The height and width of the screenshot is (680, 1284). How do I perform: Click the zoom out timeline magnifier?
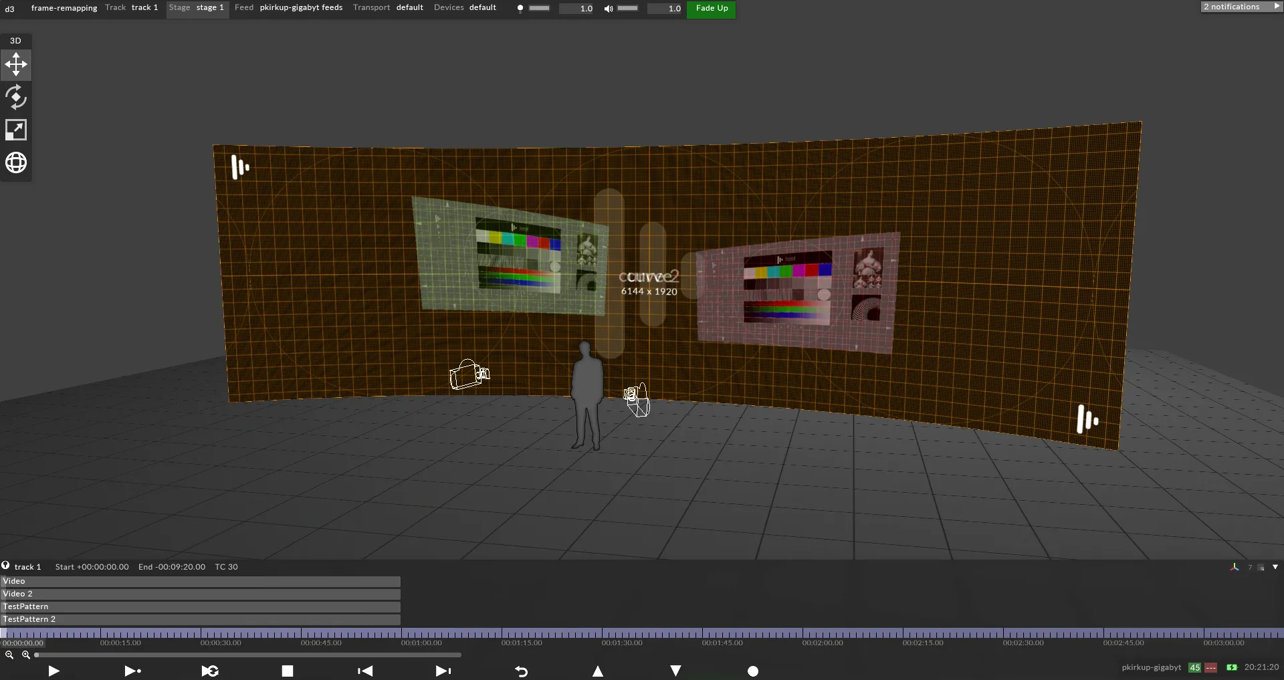click(9, 655)
